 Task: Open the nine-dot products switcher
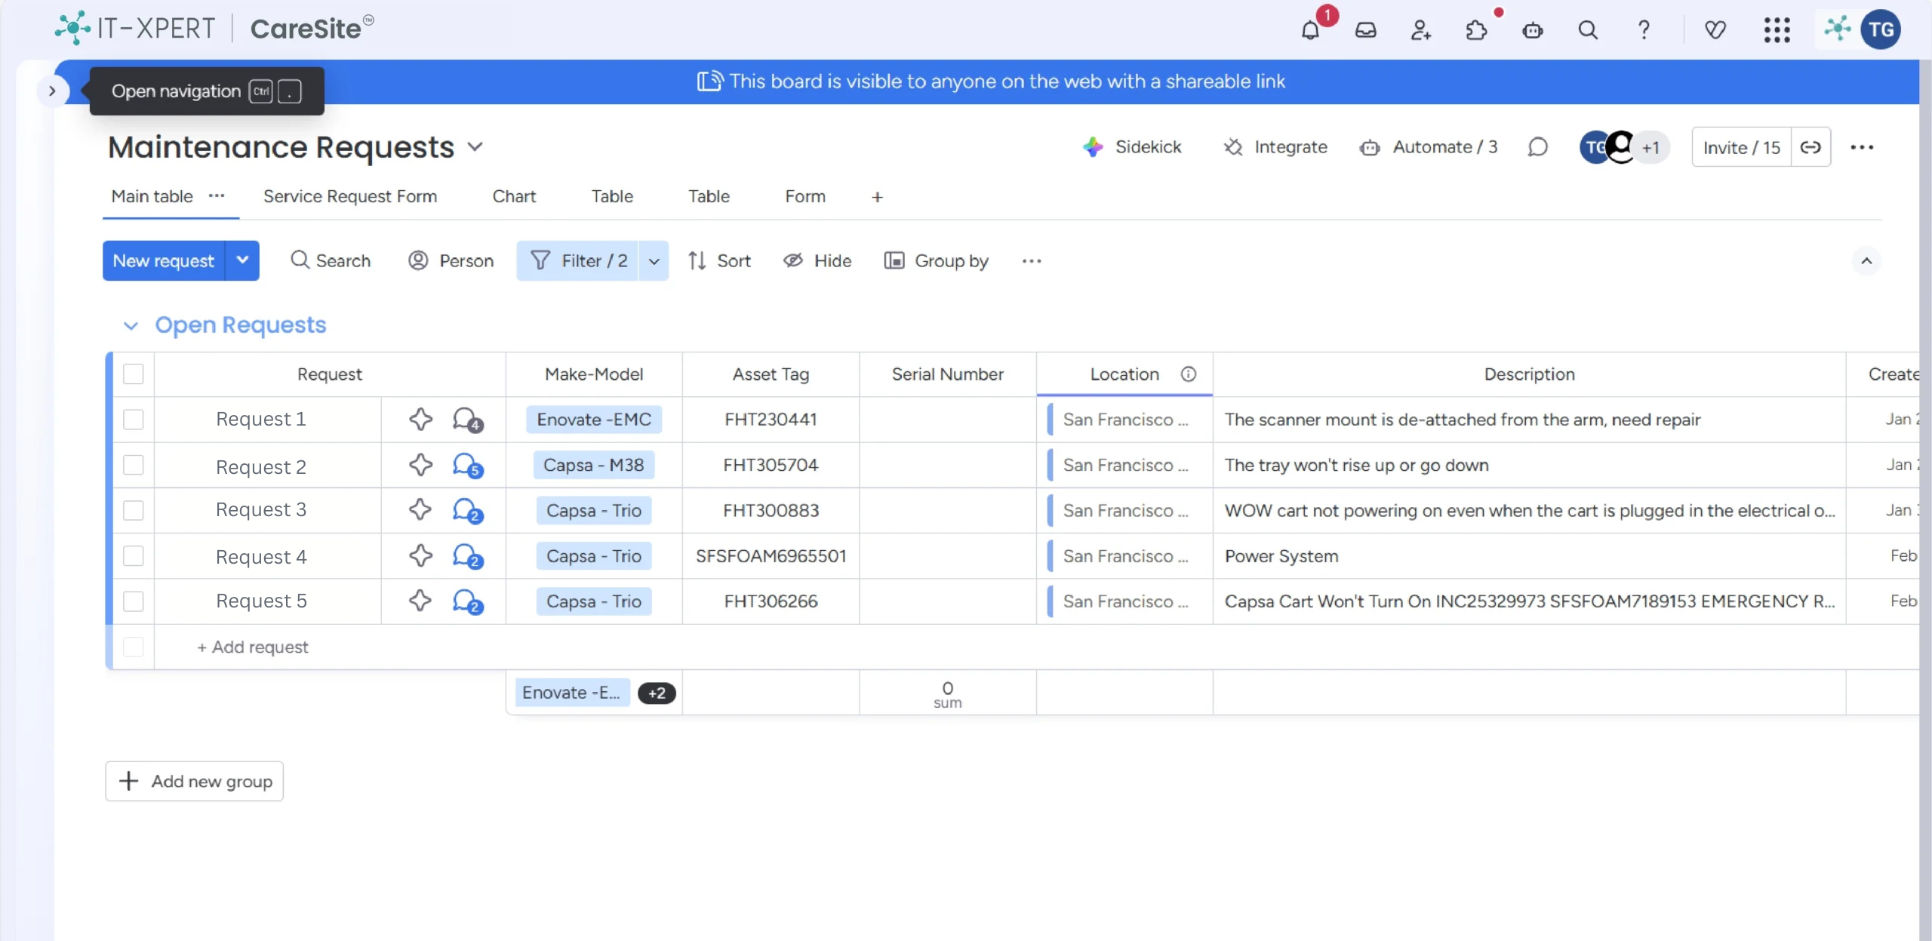pos(1777,30)
